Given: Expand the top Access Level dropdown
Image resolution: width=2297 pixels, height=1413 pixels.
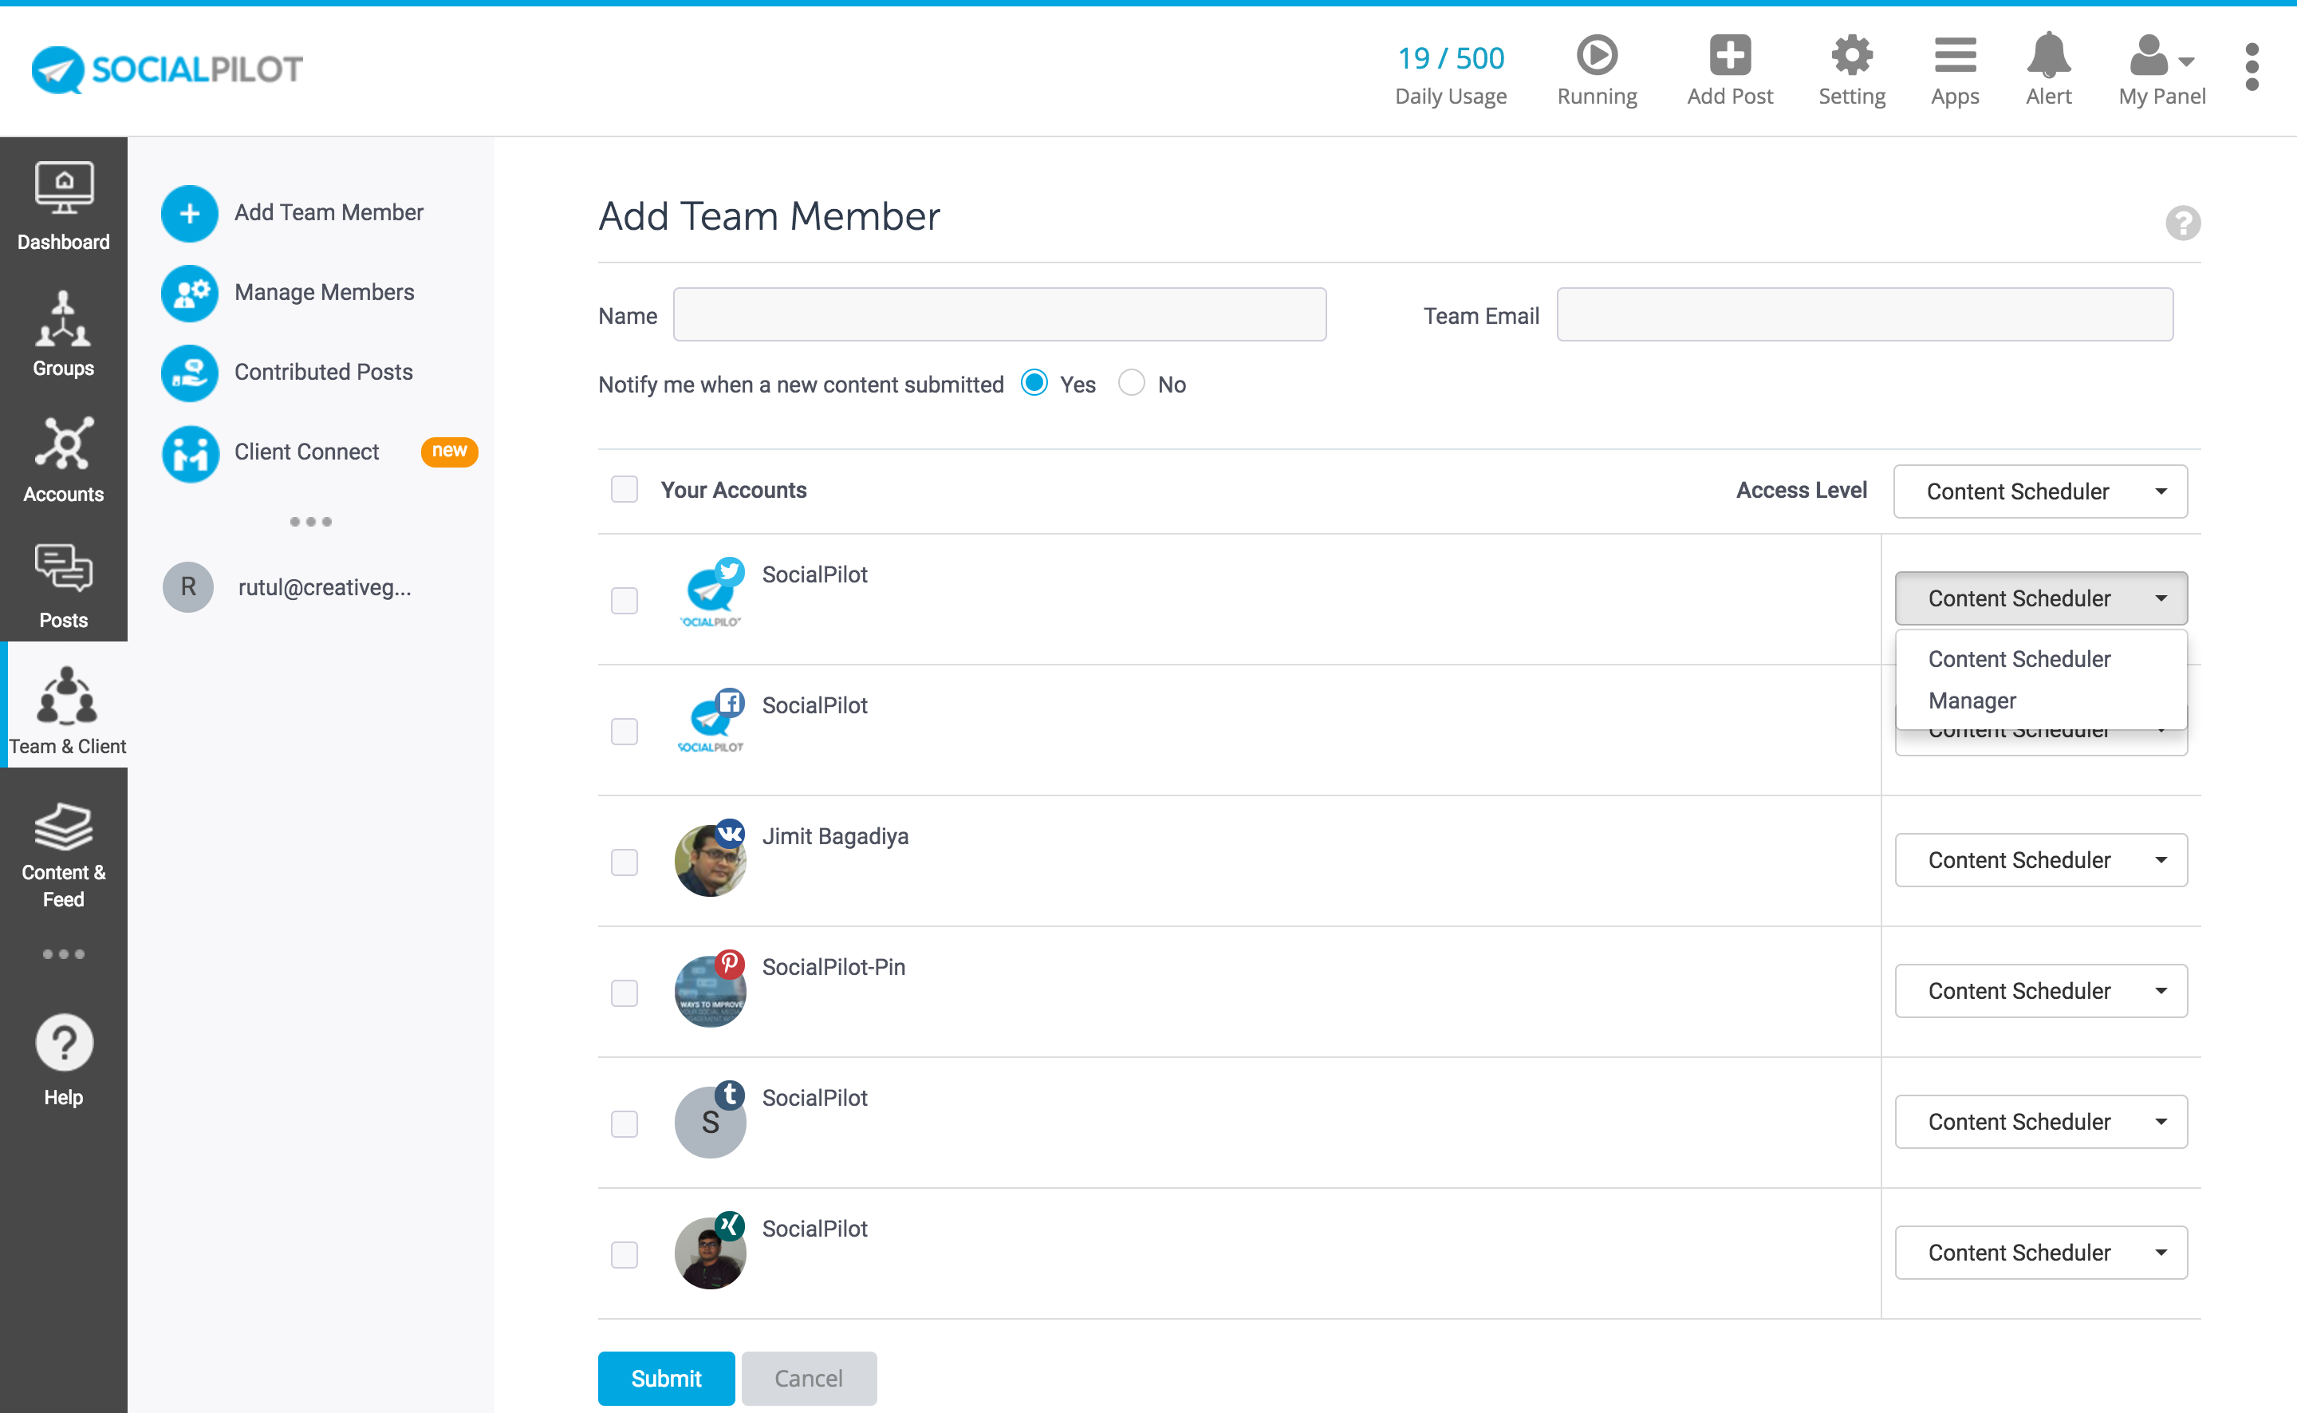Looking at the screenshot, I should coord(2040,491).
